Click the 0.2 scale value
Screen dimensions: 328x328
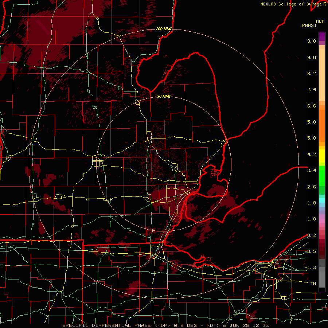point(312,235)
